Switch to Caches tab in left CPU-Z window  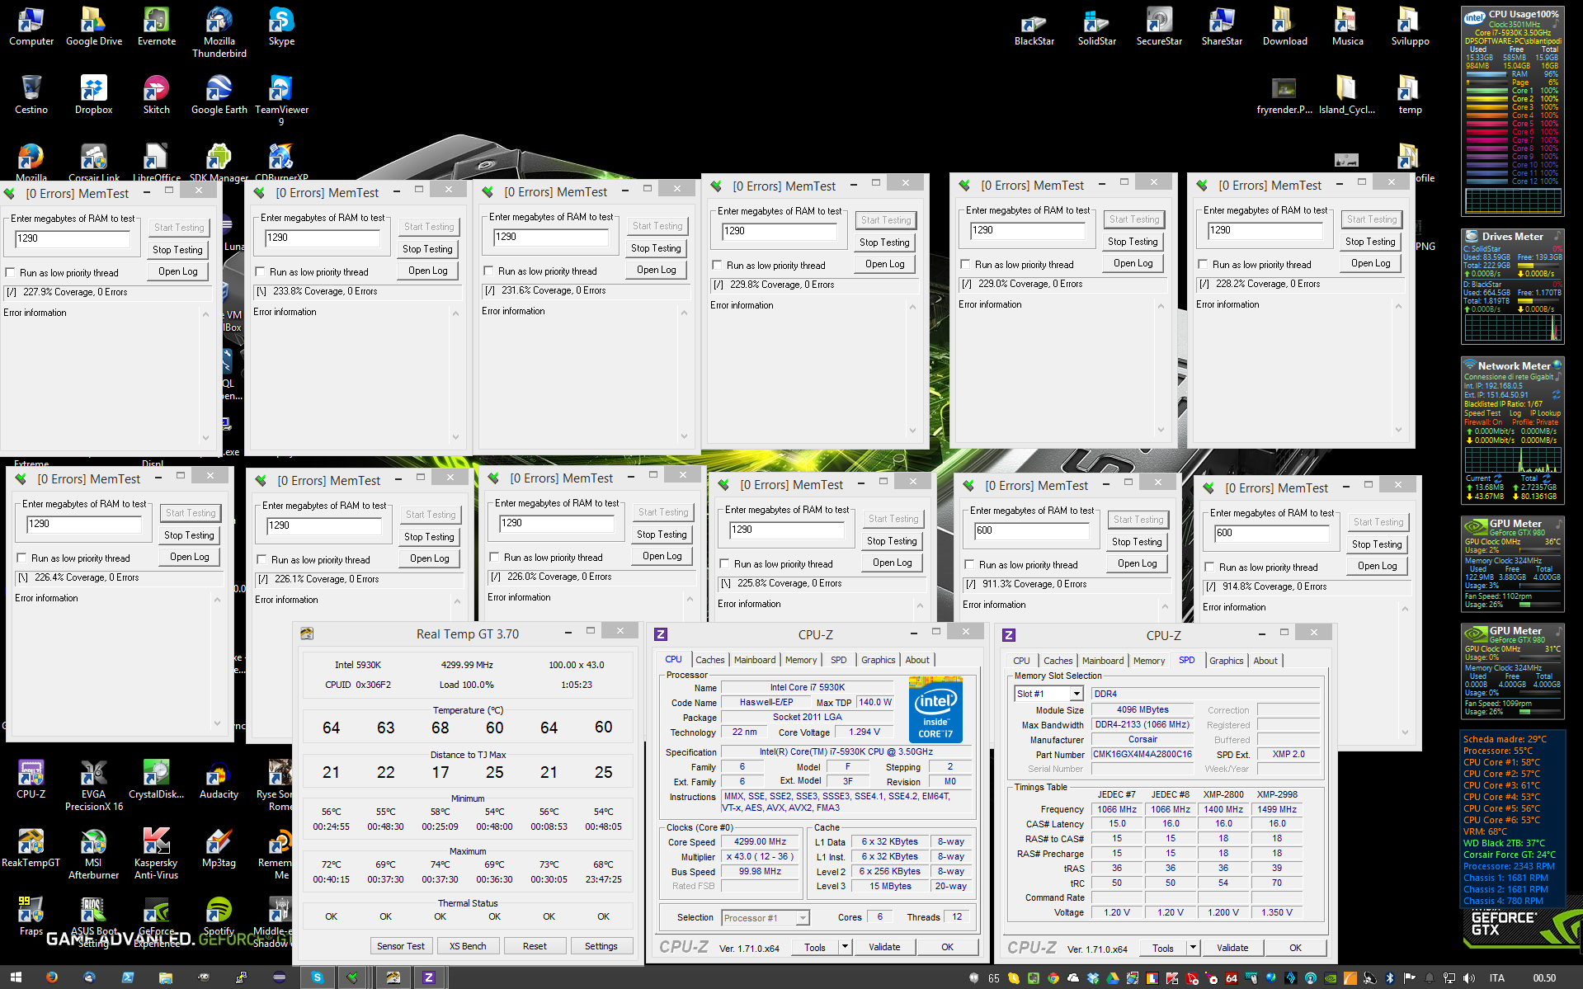point(709,660)
